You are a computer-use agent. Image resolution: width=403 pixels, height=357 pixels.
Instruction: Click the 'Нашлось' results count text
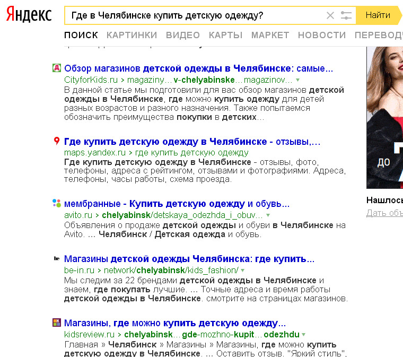pos(385,200)
